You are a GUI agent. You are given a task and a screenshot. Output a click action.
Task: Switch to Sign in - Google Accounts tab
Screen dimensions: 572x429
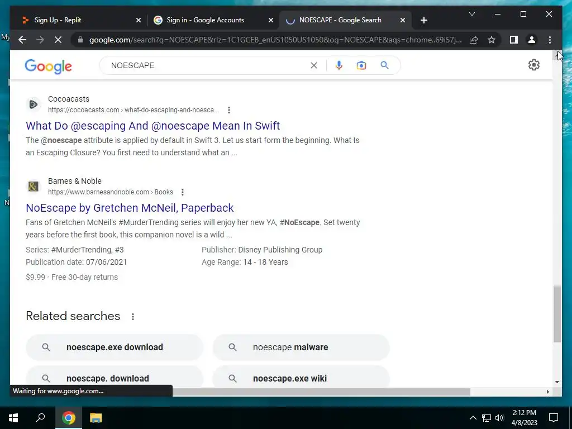(213, 20)
